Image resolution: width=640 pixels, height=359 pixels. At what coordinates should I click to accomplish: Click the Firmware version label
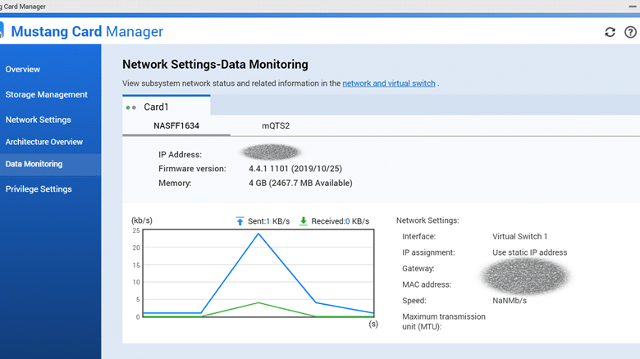(x=192, y=169)
